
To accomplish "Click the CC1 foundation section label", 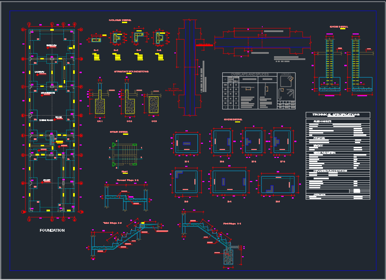I will coord(100,121).
